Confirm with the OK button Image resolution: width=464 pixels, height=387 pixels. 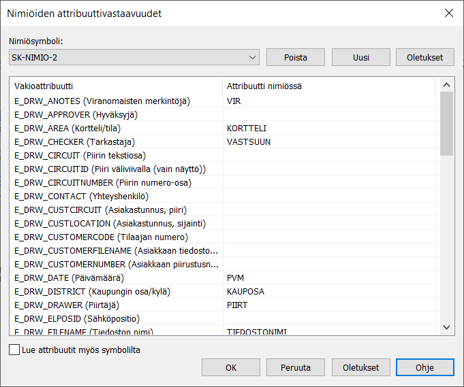point(231,367)
